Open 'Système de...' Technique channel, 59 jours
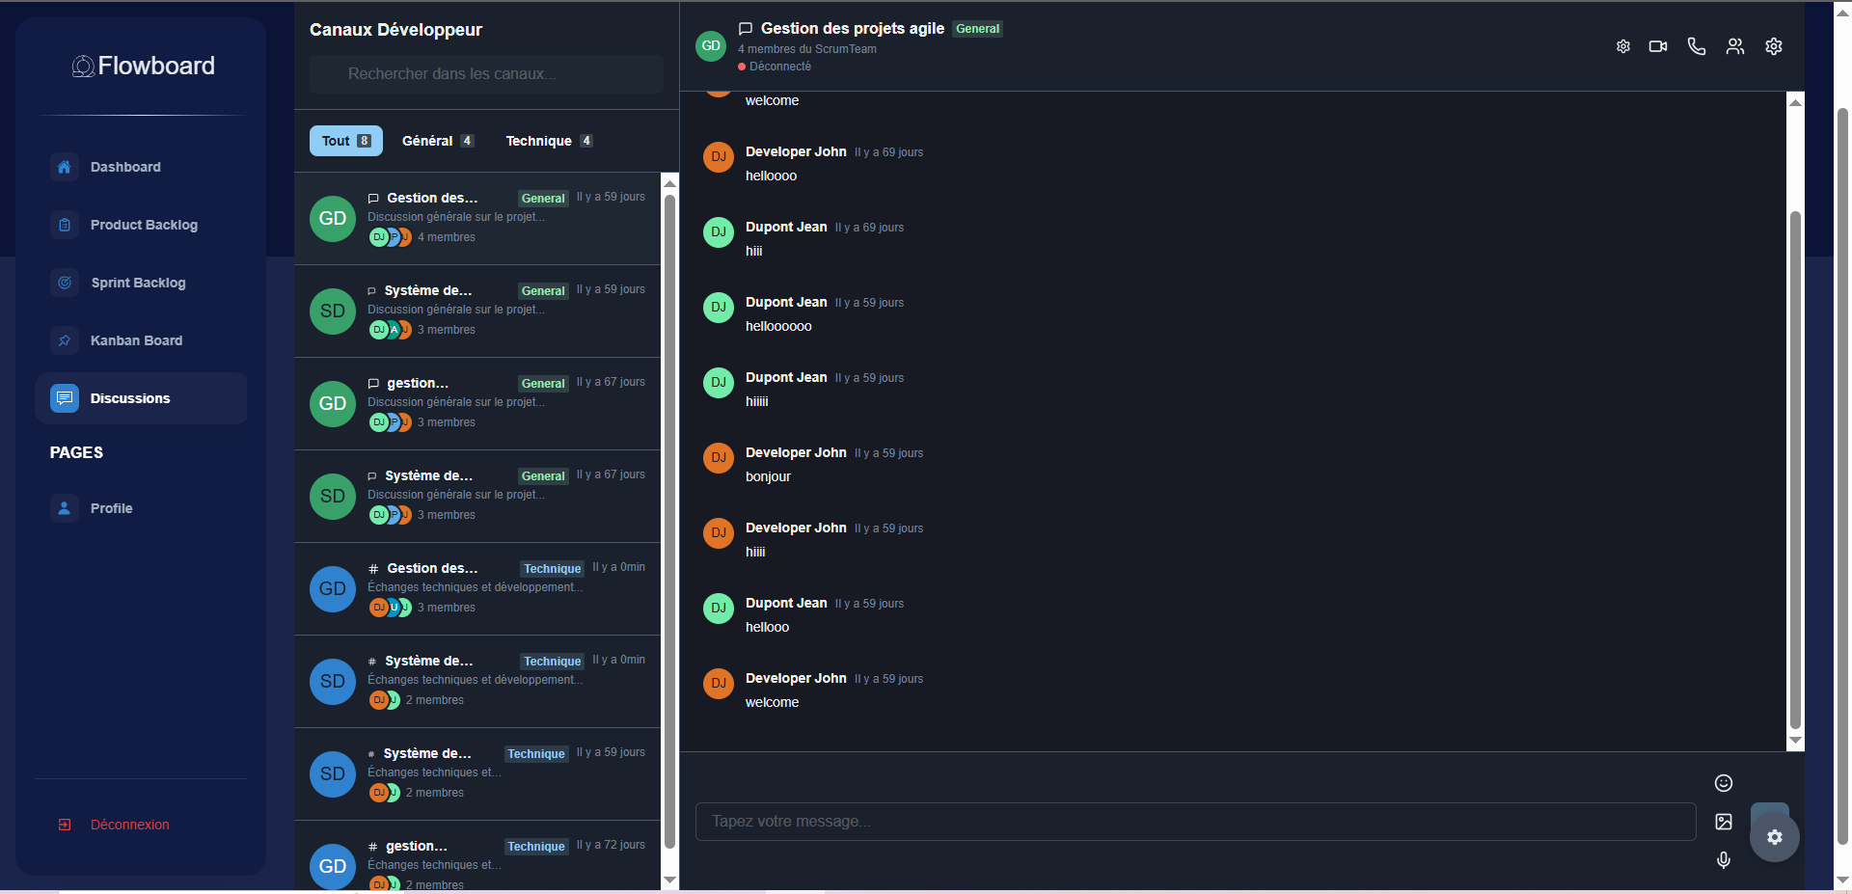The height and width of the screenshot is (894, 1852). click(477, 774)
